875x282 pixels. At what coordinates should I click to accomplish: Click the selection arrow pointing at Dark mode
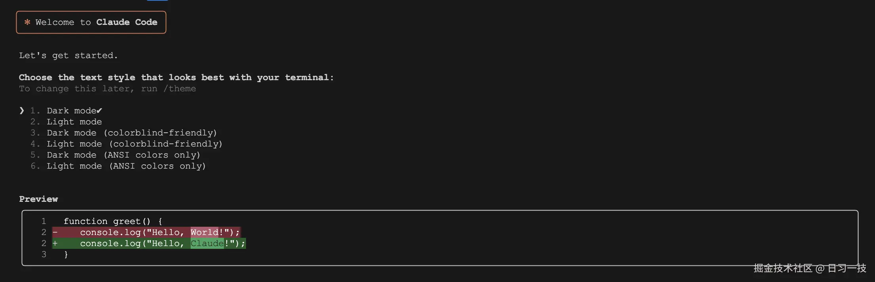click(22, 111)
